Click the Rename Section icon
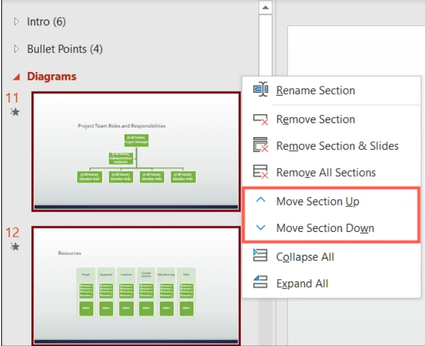425x346 pixels. click(260, 89)
